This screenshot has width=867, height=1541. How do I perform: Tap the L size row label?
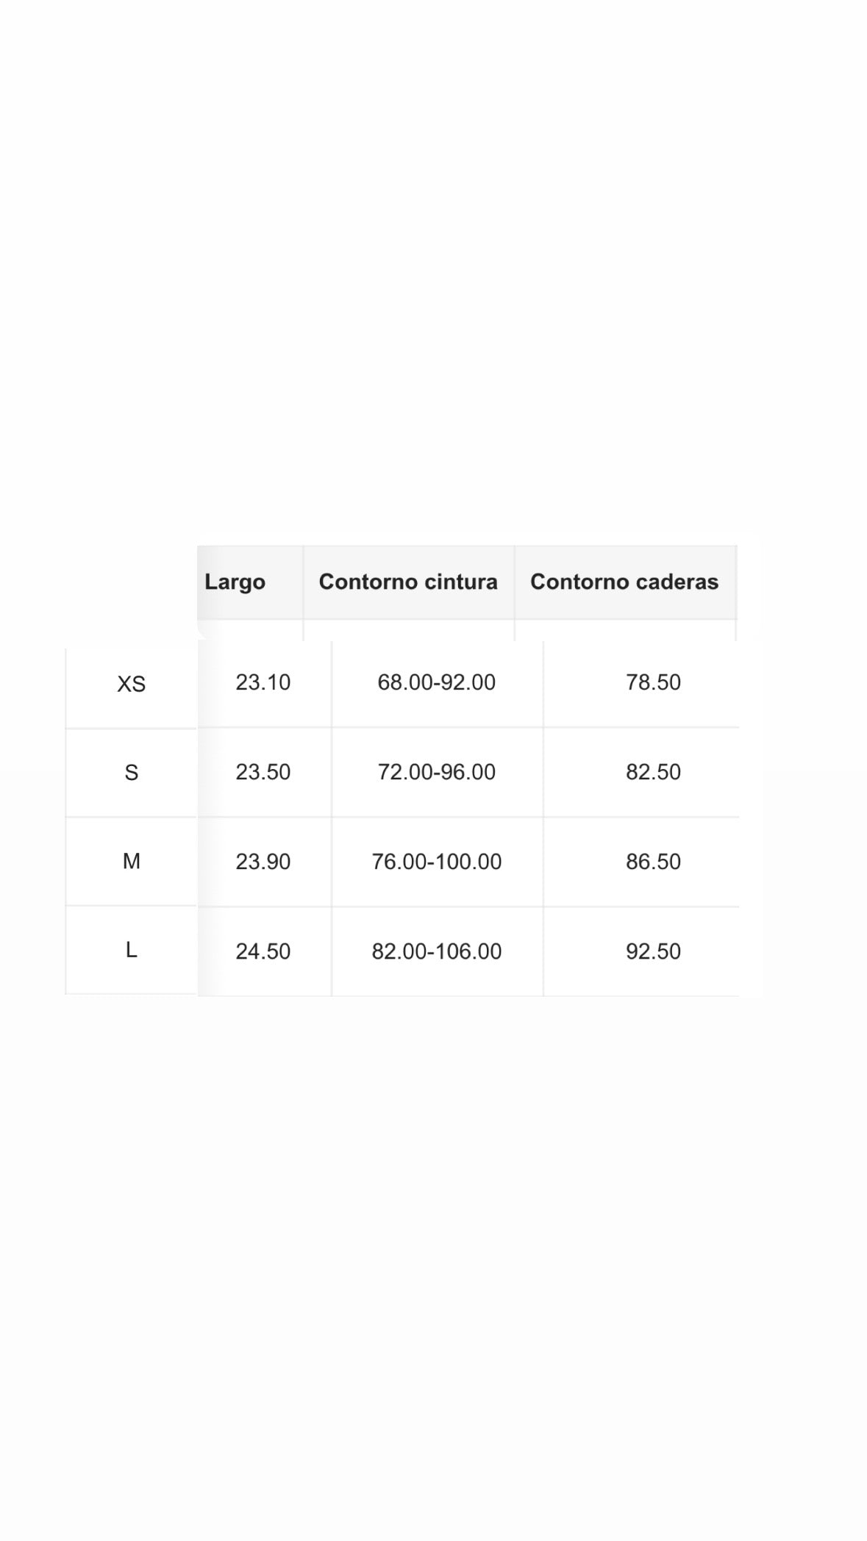click(132, 951)
